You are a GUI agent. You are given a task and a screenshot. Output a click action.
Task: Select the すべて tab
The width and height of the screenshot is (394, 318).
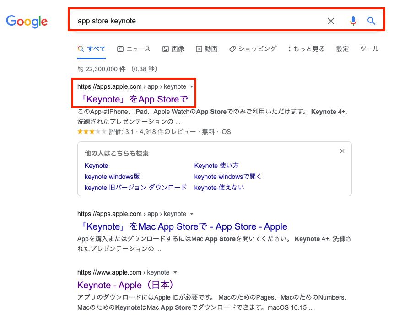coord(92,49)
